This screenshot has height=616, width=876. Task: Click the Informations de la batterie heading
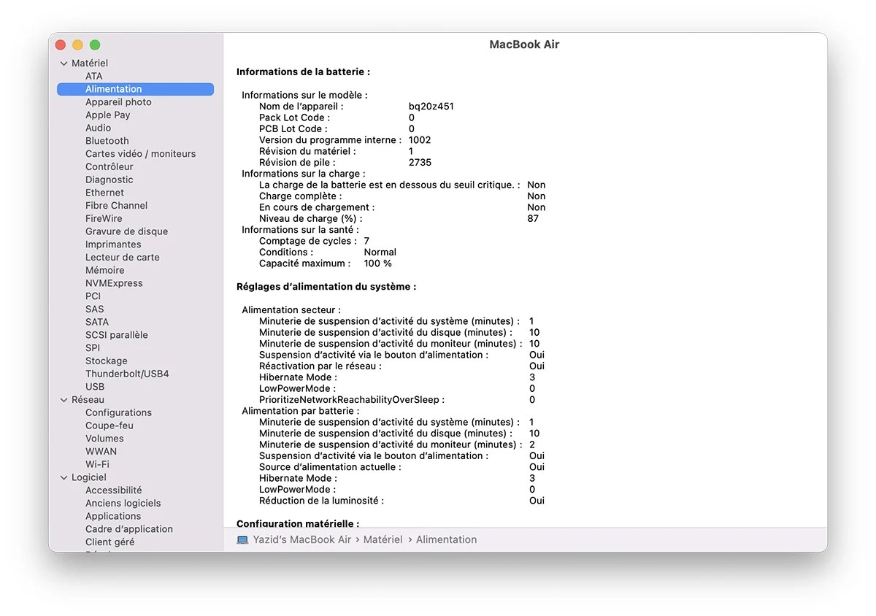(304, 72)
